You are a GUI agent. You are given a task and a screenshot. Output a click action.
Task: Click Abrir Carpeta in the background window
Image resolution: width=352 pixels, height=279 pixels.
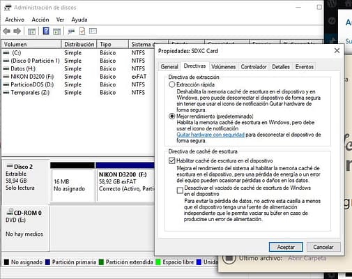[307, 258]
